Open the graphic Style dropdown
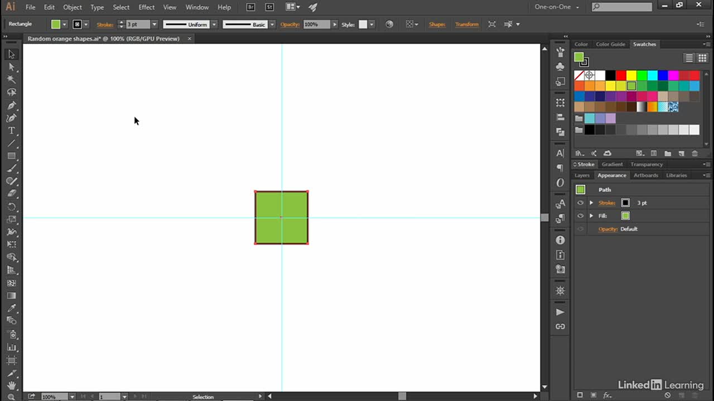 pyautogui.click(x=372, y=25)
